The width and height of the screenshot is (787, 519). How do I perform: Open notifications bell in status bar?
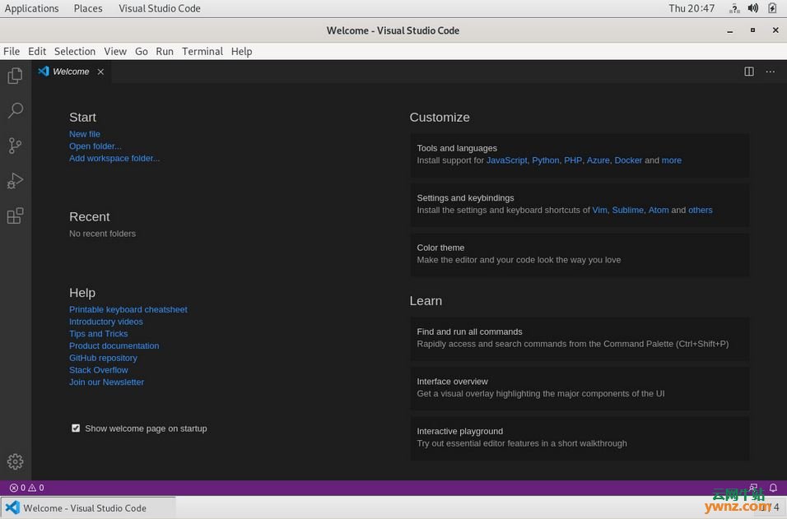[x=773, y=488]
